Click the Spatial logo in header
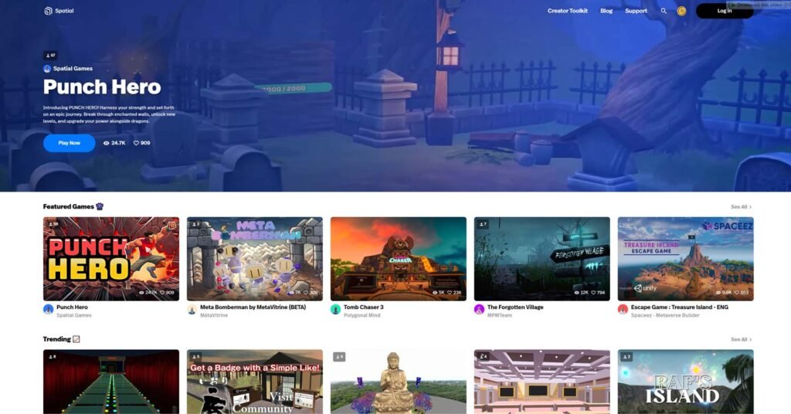This screenshot has height=414, width=791. pyautogui.click(x=59, y=11)
